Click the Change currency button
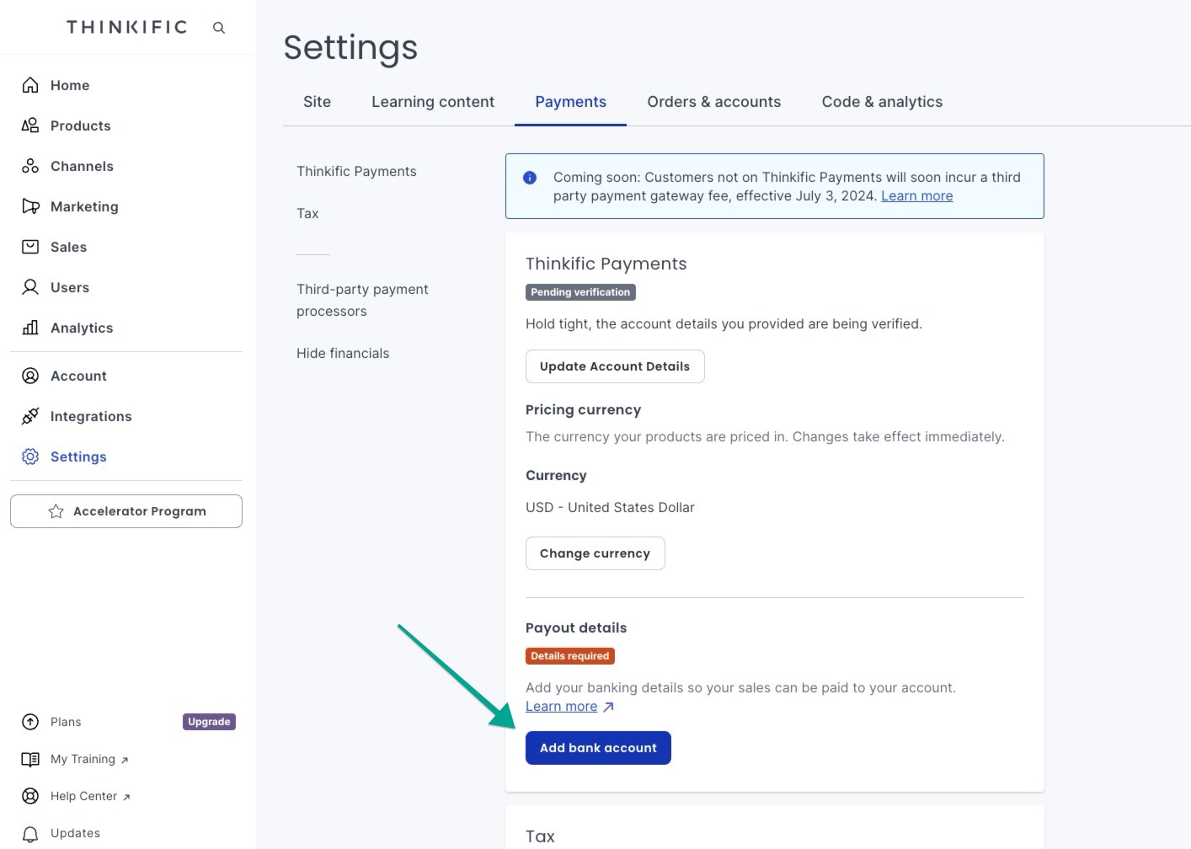 (x=595, y=553)
